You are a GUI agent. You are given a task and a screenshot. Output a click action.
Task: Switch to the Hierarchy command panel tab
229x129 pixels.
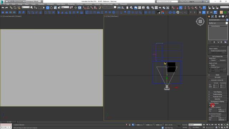pos(216,16)
